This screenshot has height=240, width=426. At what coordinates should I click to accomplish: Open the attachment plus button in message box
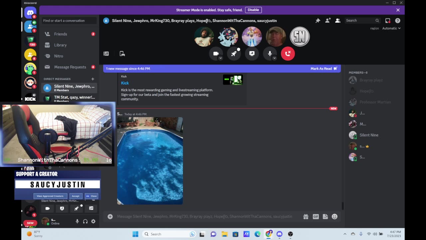point(110,217)
